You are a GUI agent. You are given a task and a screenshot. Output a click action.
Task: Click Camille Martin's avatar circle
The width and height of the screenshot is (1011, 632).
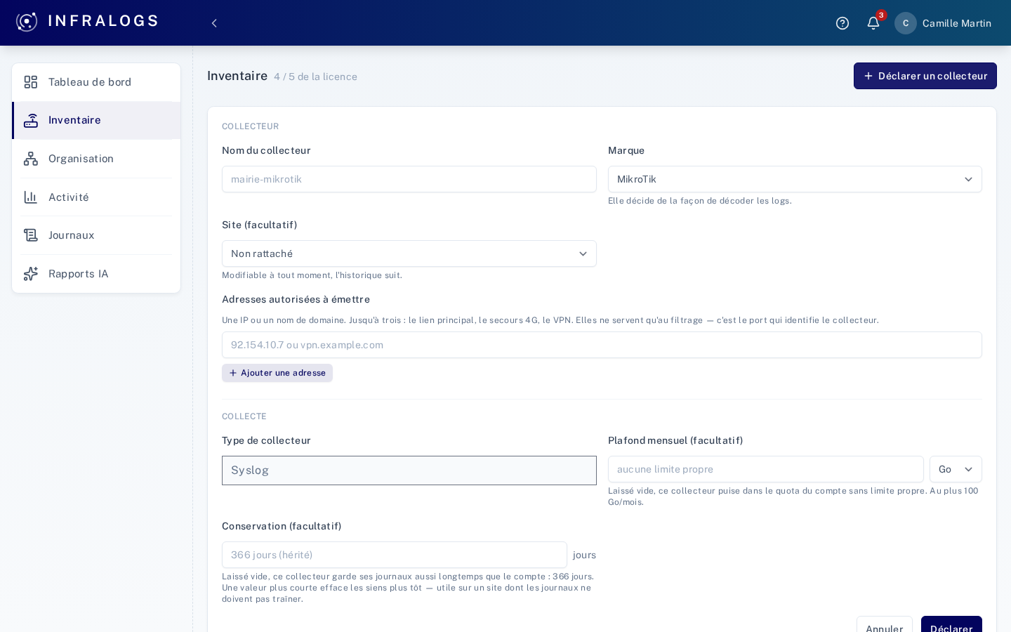click(906, 23)
